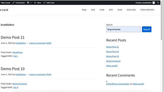Click the blue Search button
The image size is (164, 92).
tap(147, 29)
